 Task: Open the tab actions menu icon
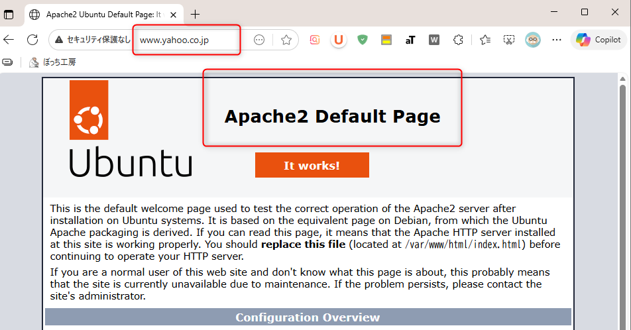coord(9,14)
